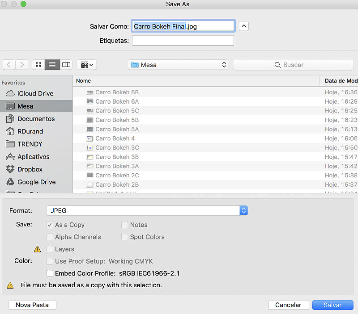Click the Salvar button
The height and width of the screenshot is (314, 358).
tap(332, 305)
